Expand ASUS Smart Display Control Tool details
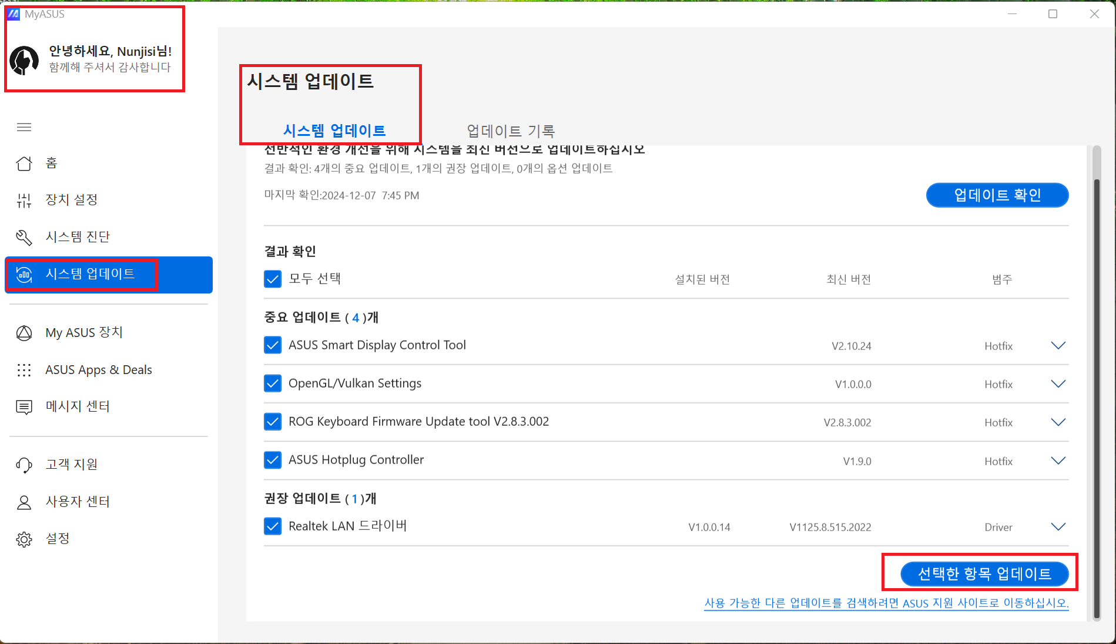 click(1058, 345)
